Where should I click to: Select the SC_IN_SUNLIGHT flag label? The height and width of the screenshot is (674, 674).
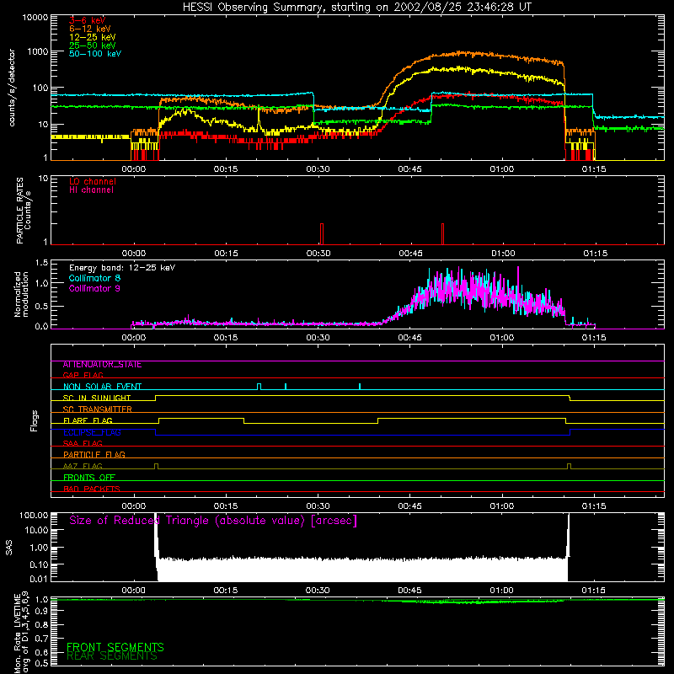pyautogui.click(x=97, y=399)
